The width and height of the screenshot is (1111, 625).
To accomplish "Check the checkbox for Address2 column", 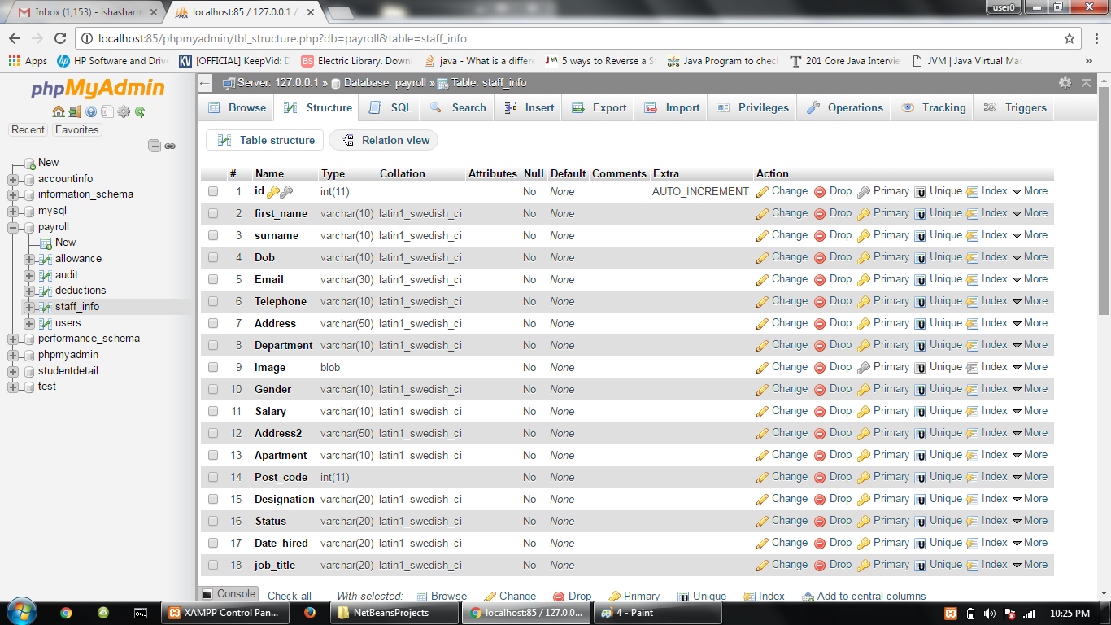I will point(213,434).
